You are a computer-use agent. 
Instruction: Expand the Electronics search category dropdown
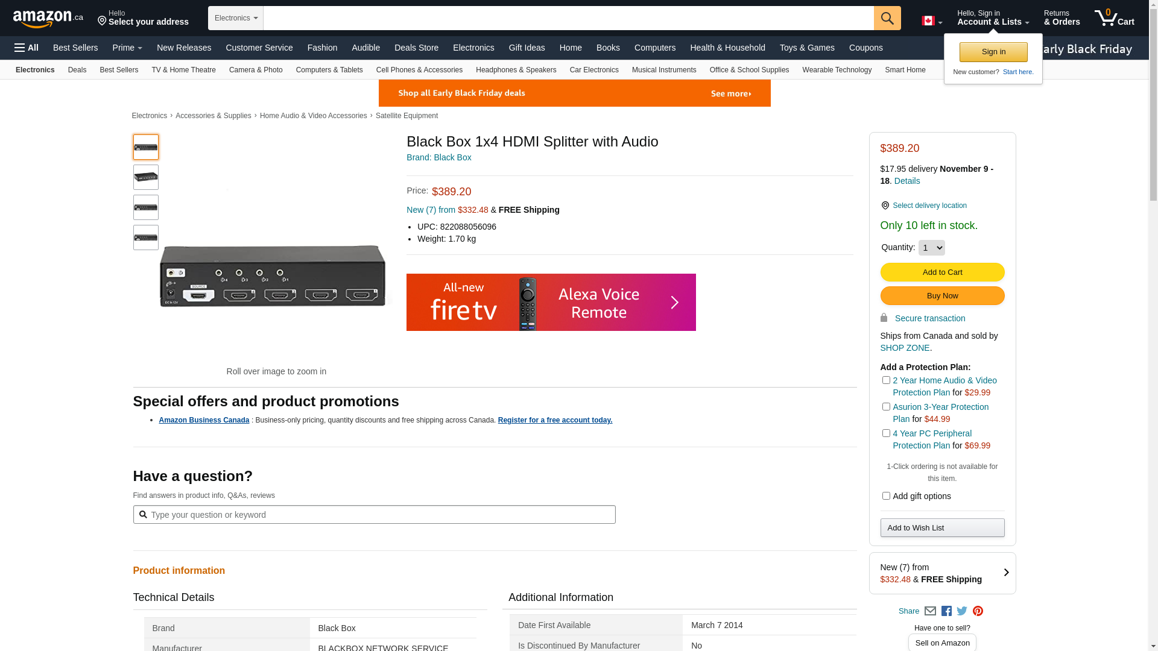click(236, 18)
